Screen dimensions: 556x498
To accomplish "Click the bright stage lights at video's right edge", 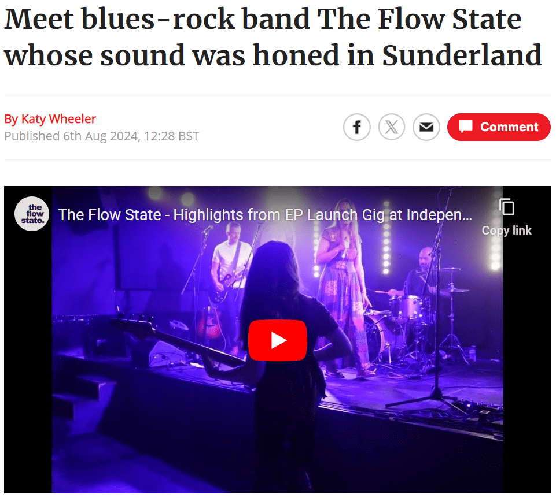I will coord(495,248).
